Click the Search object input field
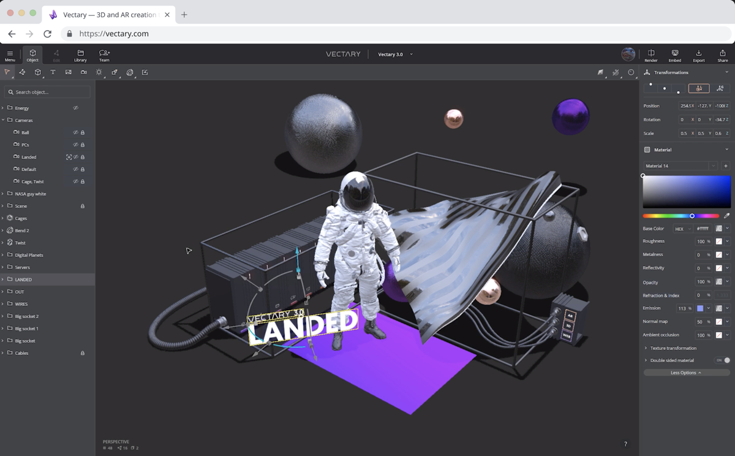735x456 pixels. pos(48,92)
